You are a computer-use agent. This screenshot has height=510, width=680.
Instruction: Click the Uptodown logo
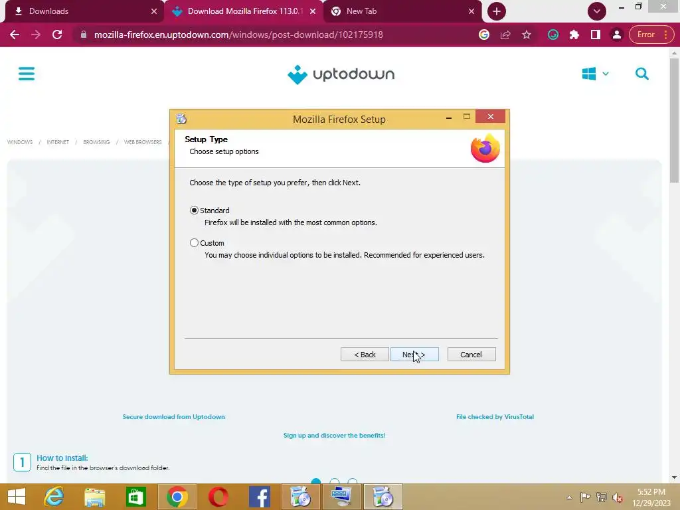click(341, 74)
